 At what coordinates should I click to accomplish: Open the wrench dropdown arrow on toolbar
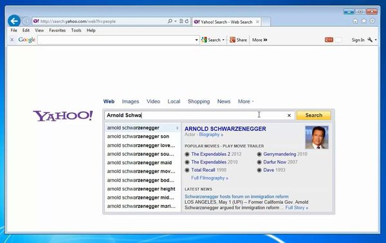[376, 40]
